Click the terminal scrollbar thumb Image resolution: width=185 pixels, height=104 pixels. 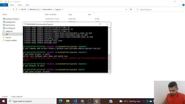pos(109,62)
